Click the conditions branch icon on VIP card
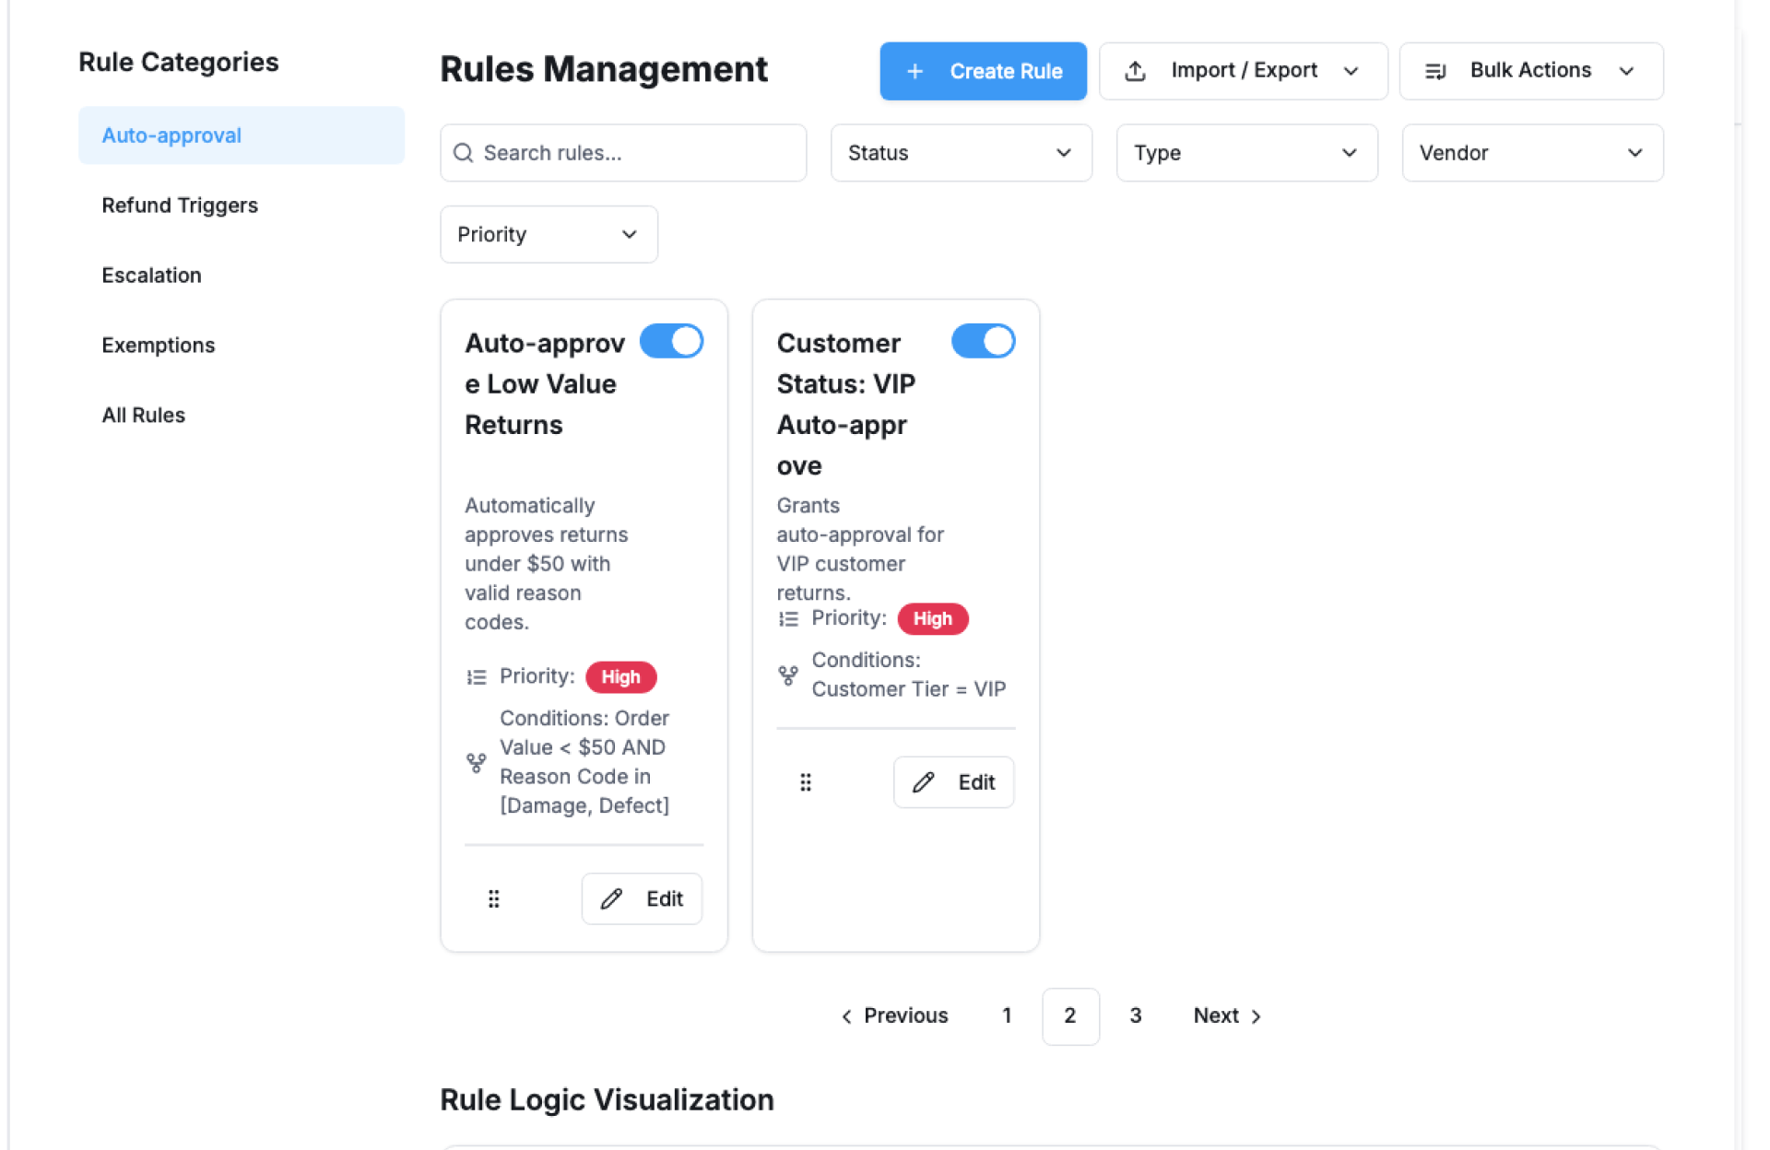1770x1150 pixels. [788, 675]
